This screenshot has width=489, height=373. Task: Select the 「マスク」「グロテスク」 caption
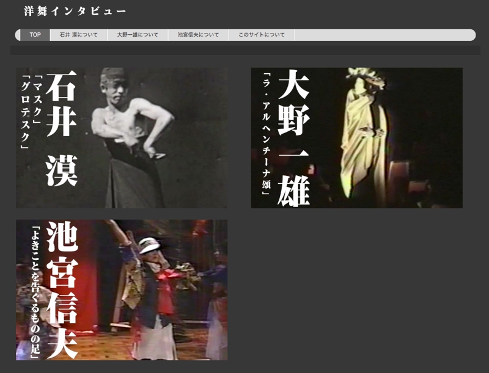point(32,110)
